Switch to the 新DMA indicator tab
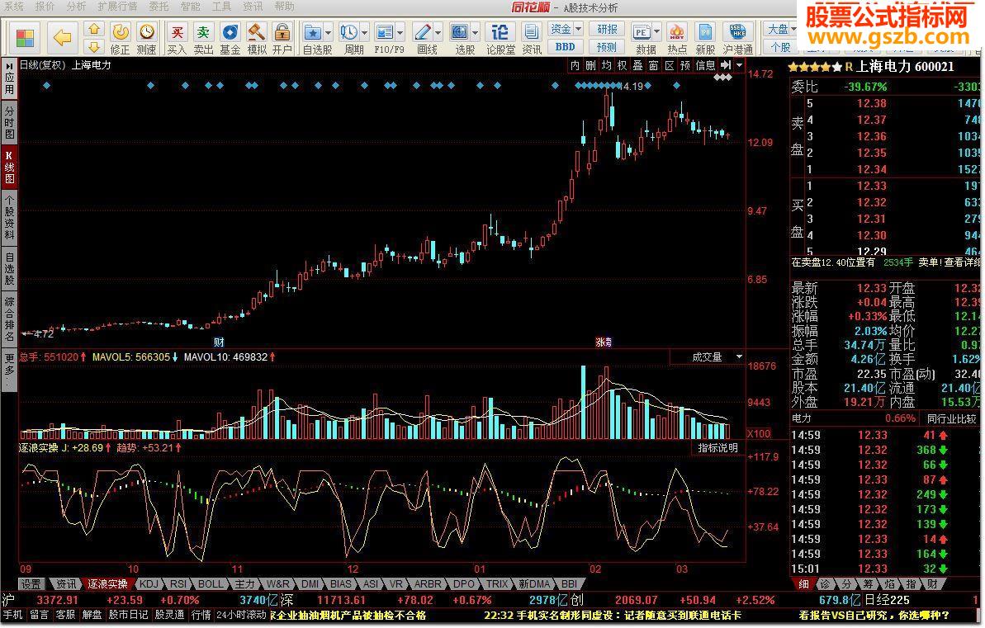985x628 pixels. 534,584
